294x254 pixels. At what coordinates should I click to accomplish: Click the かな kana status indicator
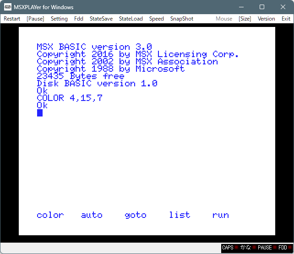(248, 248)
